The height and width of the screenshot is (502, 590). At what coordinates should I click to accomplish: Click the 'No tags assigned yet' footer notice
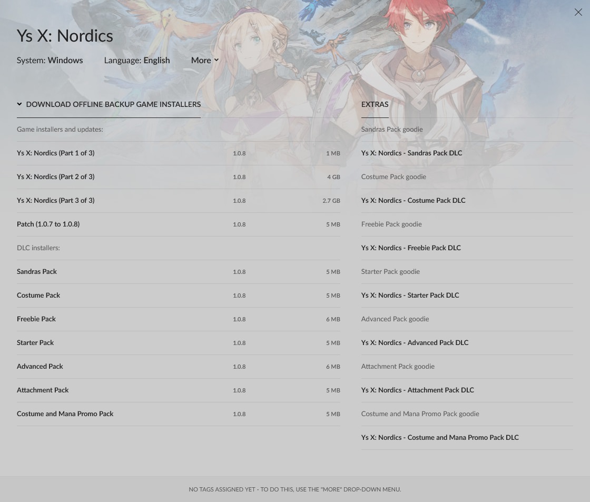(x=295, y=489)
